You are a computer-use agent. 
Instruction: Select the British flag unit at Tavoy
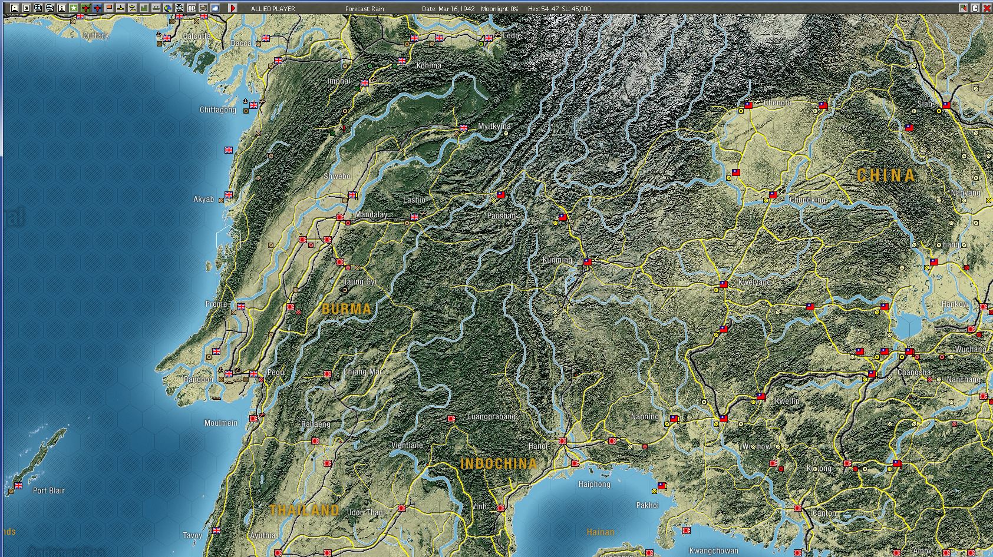pyautogui.click(x=216, y=531)
